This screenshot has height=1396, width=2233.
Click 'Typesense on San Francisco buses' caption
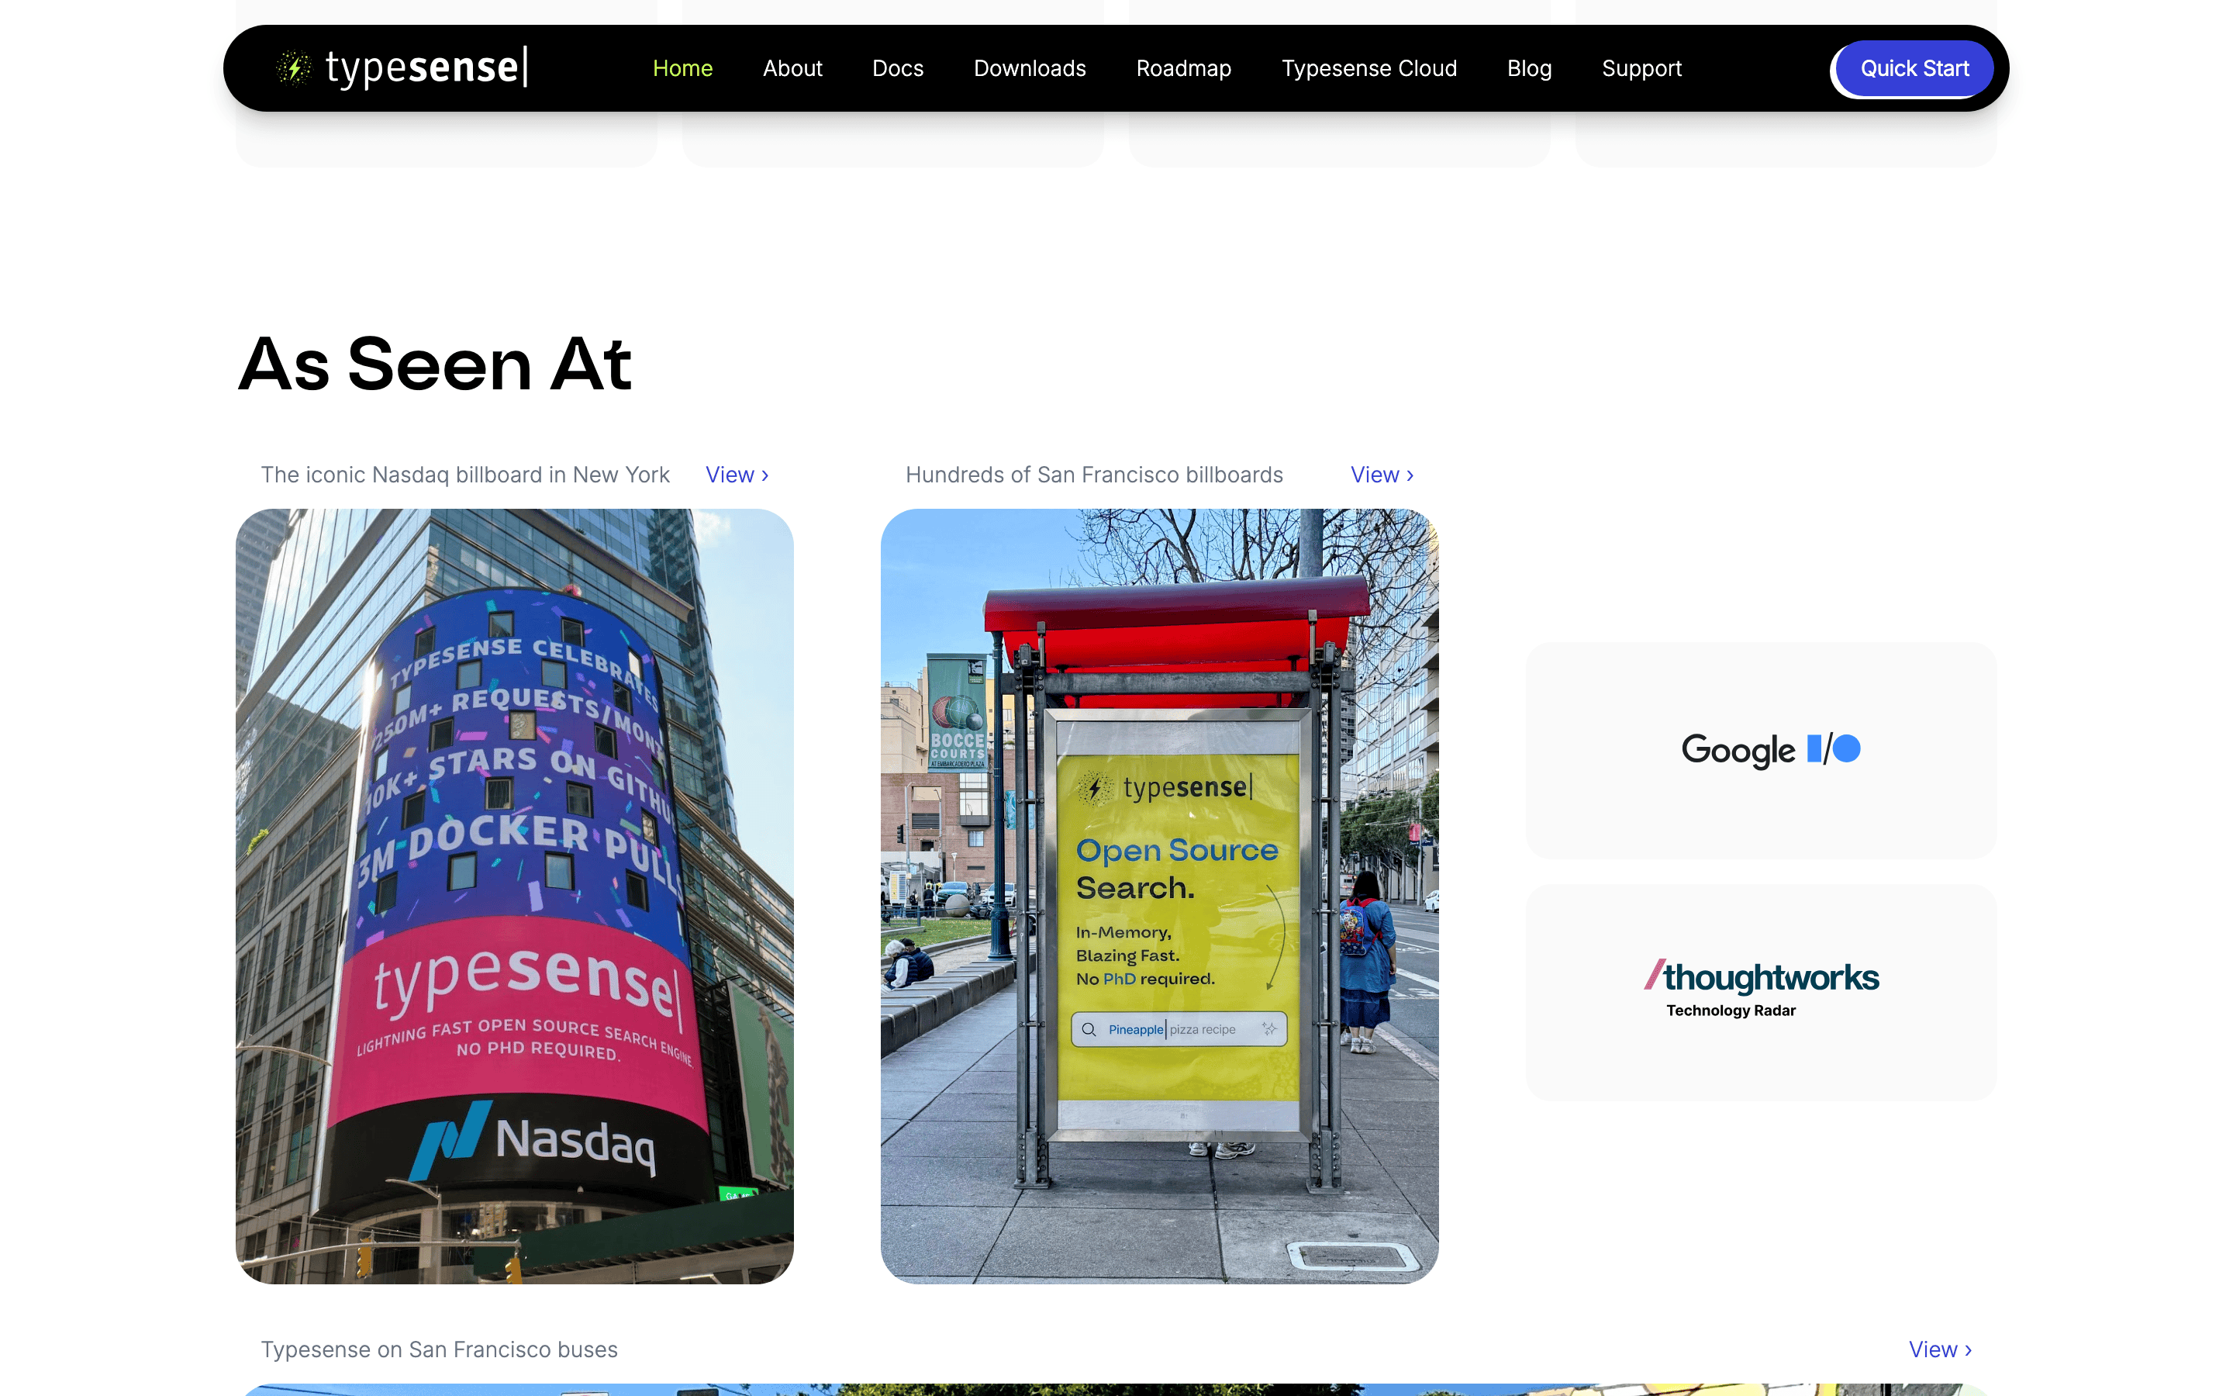click(439, 1349)
